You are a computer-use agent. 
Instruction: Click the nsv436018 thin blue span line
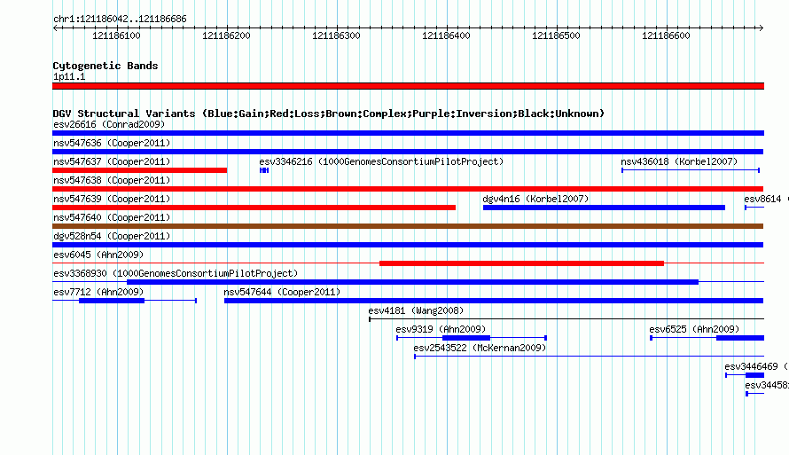(691, 170)
